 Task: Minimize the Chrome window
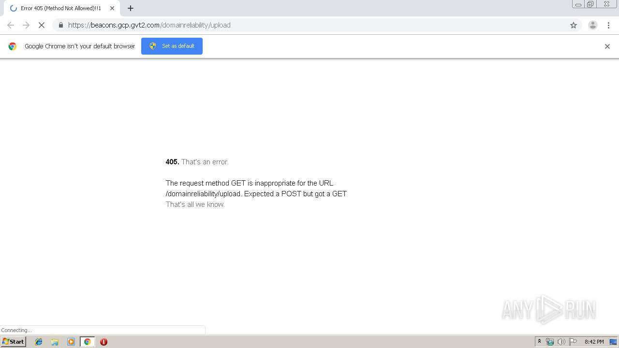(578, 4)
